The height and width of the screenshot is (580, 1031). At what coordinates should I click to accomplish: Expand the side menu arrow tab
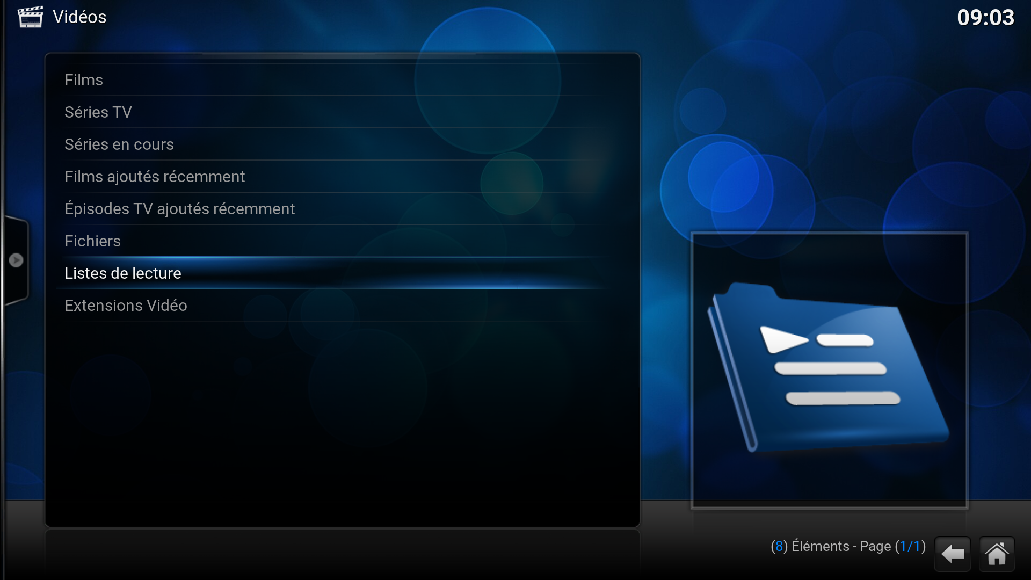16,260
